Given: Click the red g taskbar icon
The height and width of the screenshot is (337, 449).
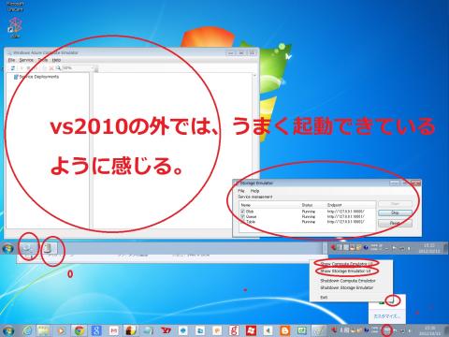Looking at the screenshot, I should pyautogui.click(x=234, y=330).
